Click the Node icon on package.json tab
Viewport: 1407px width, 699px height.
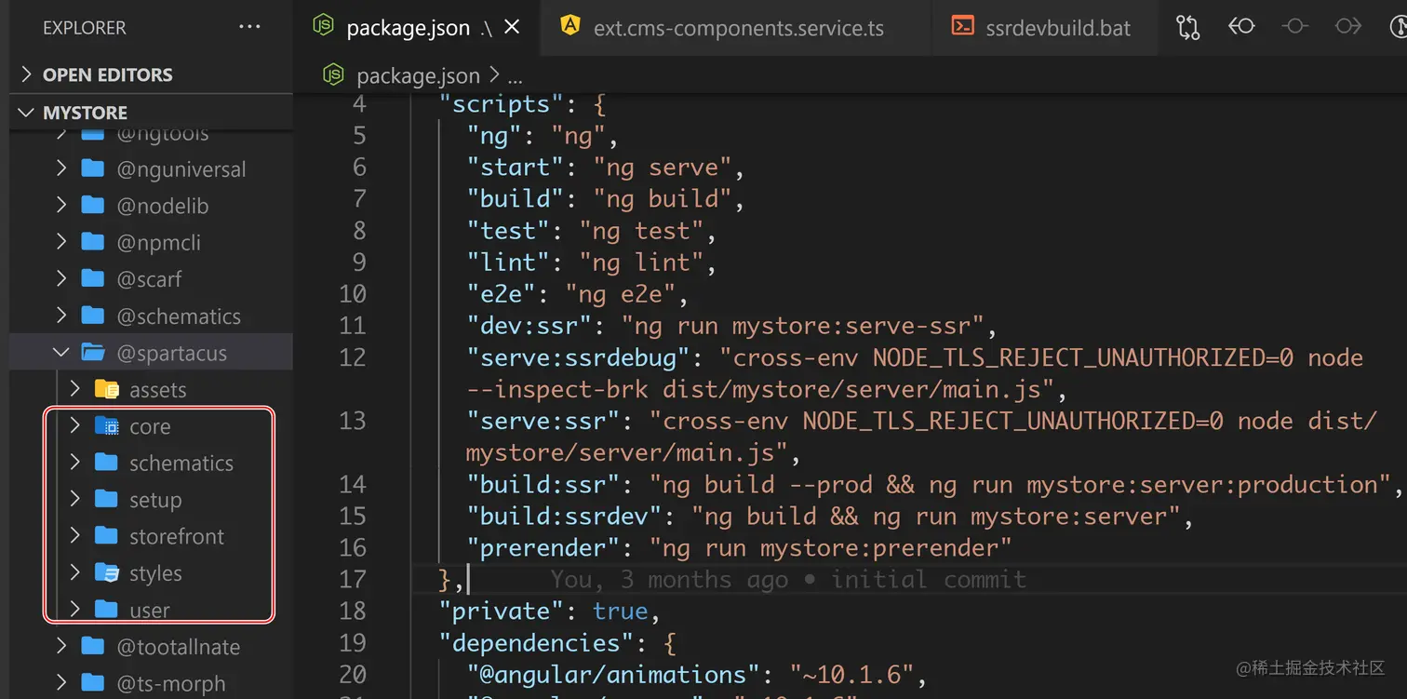[323, 27]
